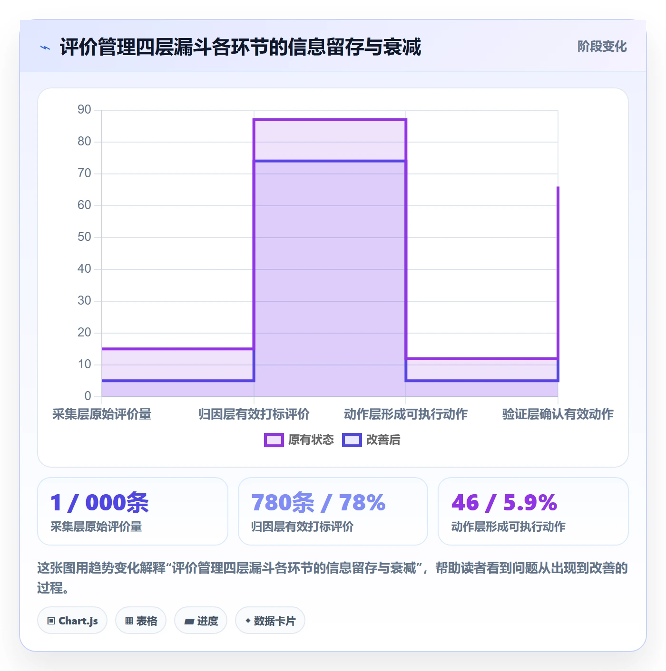666x671 pixels.
Task: Click the 阶段变化 label in the header
Action: pyautogui.click(x=602, y=47)
